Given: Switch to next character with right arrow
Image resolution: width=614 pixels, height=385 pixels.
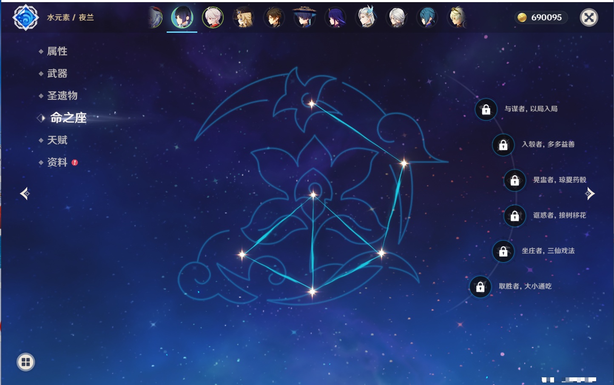Looking at the screenshot, I should (x=589, y=194).
